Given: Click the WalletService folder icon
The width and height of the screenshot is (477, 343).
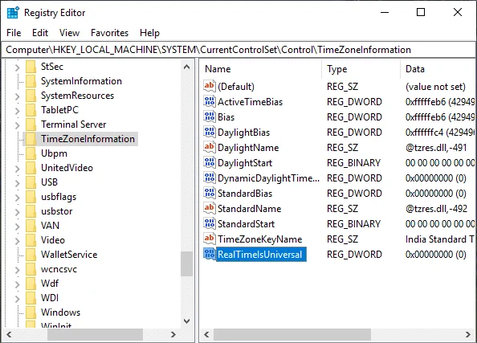Looking at the screenshot, I should coord(31,255).
